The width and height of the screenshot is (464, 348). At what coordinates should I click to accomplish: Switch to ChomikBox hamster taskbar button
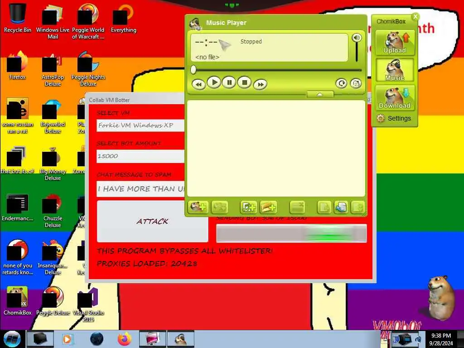tap(181, 339)
